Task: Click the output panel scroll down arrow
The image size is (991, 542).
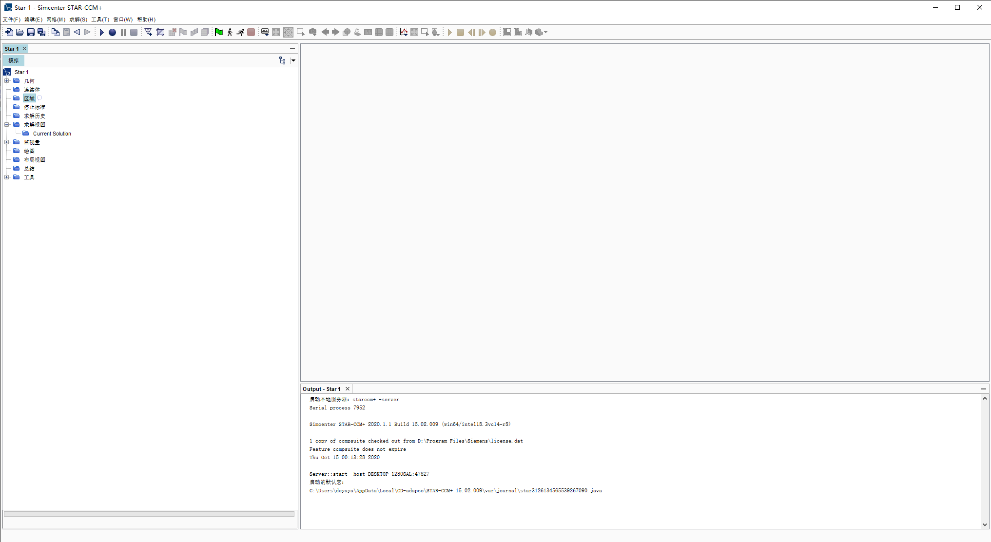Action: click(x=985, y=525)
